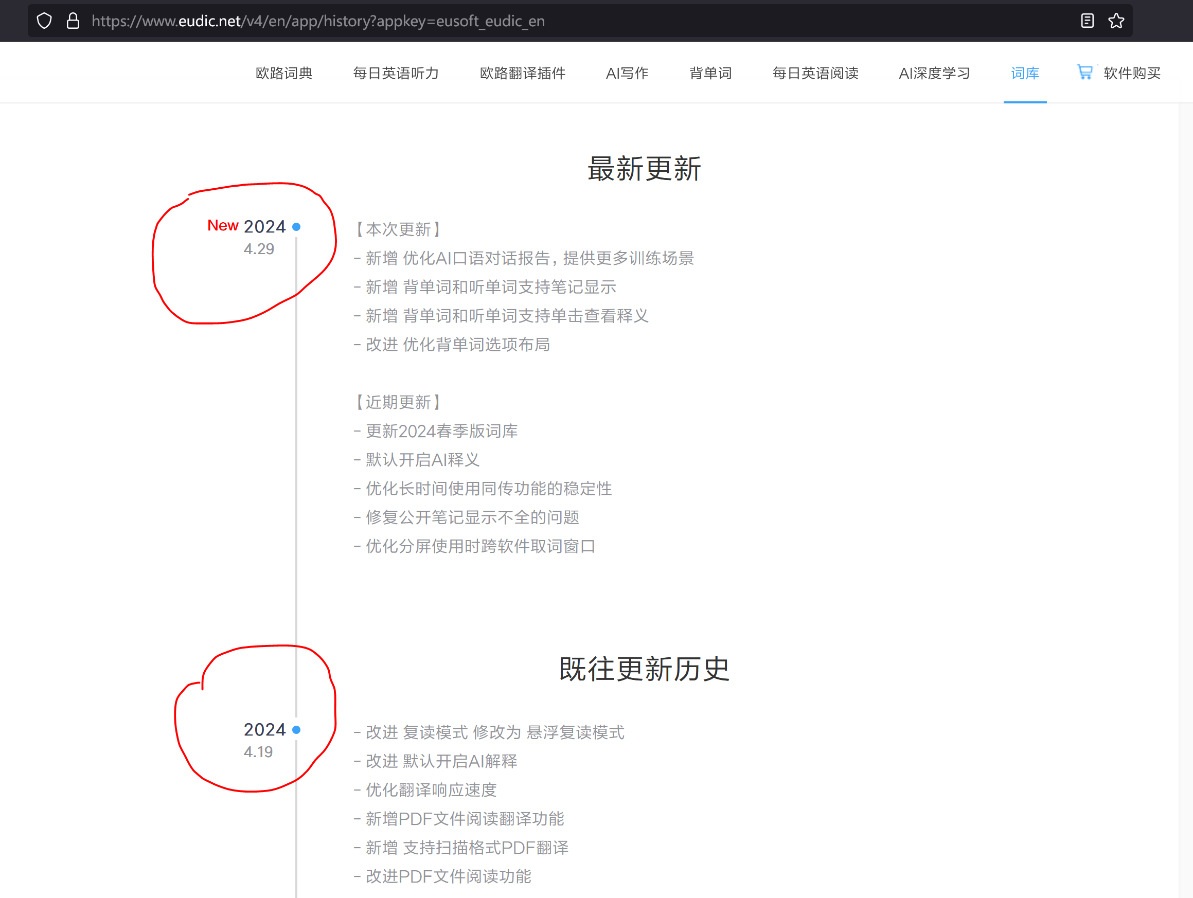Open 每日英语阅读 navigation item
1193x898 pixels.
click(815, 73)
